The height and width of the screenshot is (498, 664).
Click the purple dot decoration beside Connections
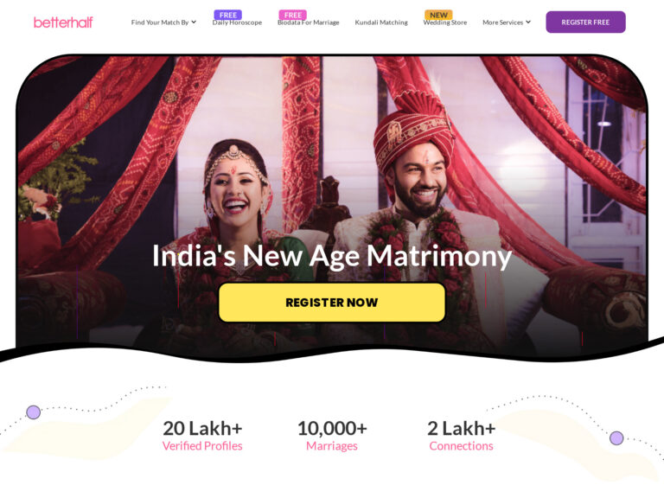click(616, 437)
